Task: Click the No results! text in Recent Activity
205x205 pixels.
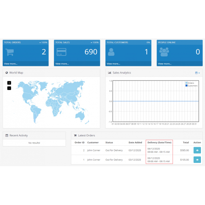Action: pyautogui.click(x=34, y=143)
